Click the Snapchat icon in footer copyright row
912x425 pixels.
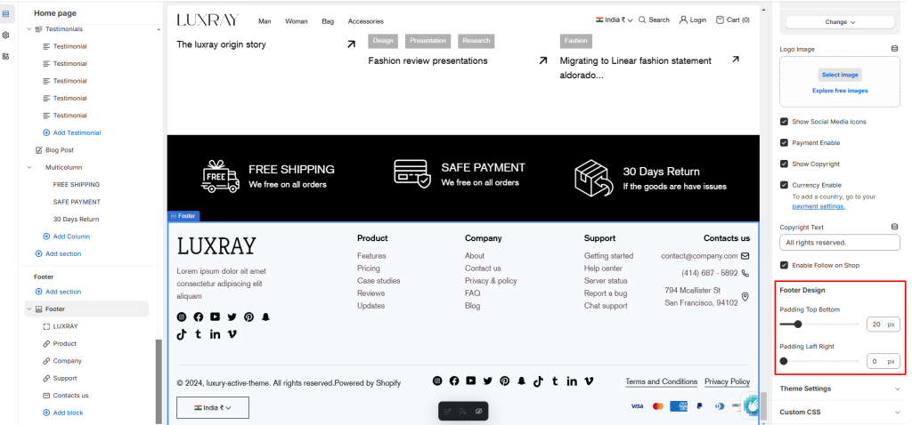point(522,381)
